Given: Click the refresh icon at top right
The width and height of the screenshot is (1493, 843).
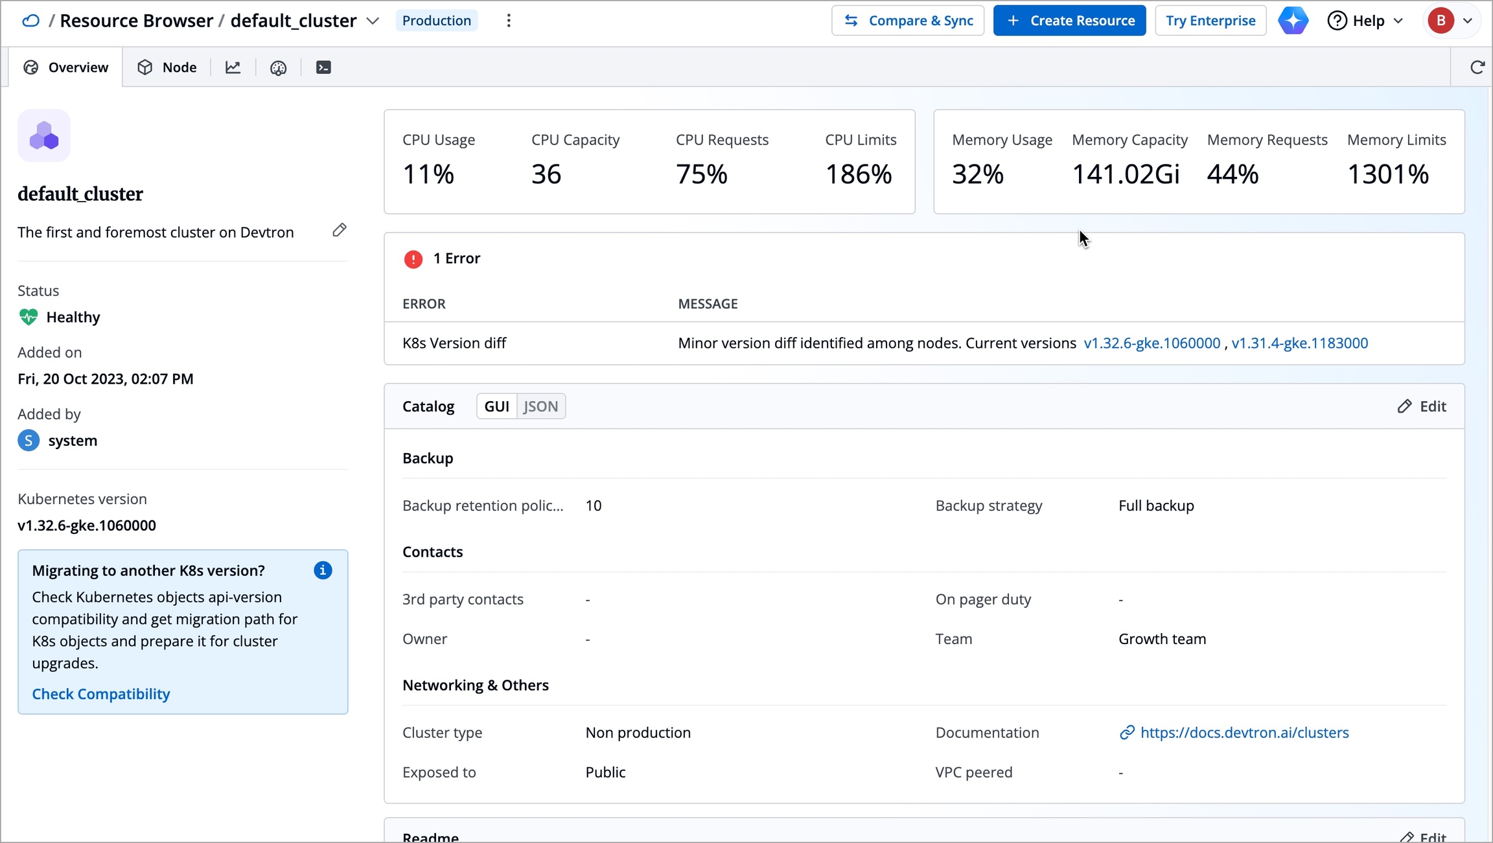Looking at the screenshot, I should click(1477, 67).
